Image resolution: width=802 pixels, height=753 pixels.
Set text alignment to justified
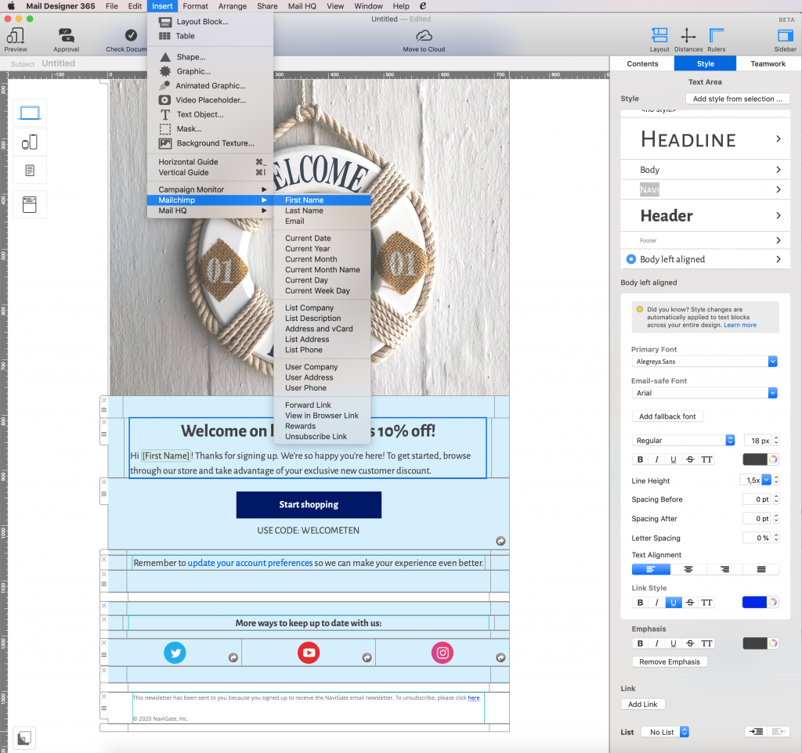pos(761,569)
